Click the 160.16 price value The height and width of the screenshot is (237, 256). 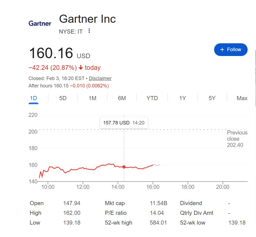click(51, 53)
